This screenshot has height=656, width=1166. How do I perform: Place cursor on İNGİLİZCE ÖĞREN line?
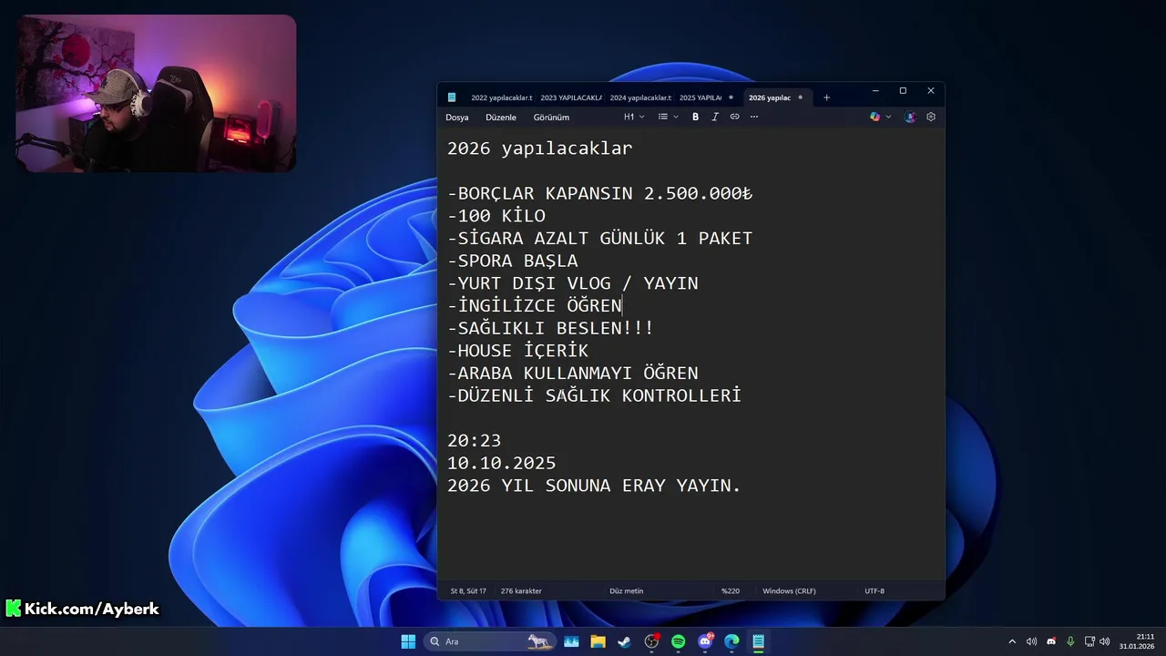(x=535, y=305)
